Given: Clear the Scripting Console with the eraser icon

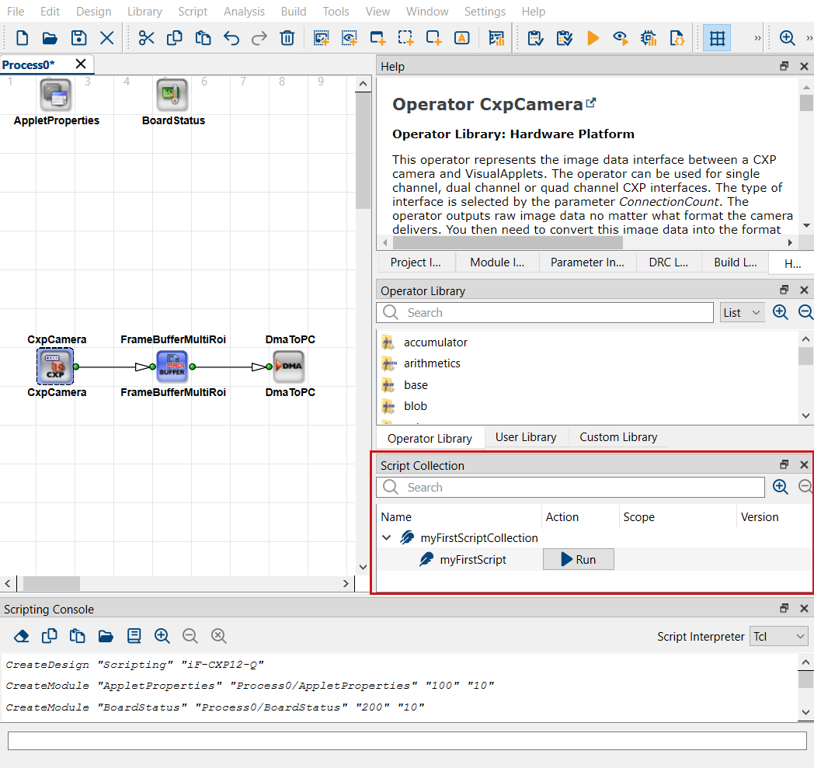Looking at the screenshot, I should (x=21, y=635).
